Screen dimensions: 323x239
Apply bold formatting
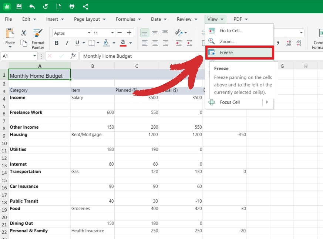pos(56,43)
